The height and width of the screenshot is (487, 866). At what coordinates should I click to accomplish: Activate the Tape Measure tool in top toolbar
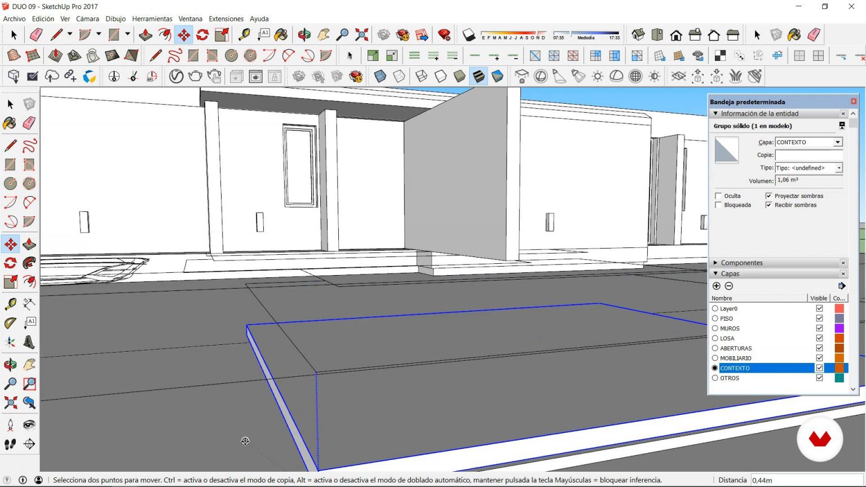(x=244, y=35)
